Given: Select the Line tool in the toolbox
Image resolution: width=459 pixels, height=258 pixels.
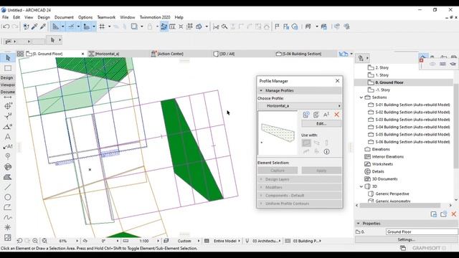Looking at the screenshot, I should 8,187.
